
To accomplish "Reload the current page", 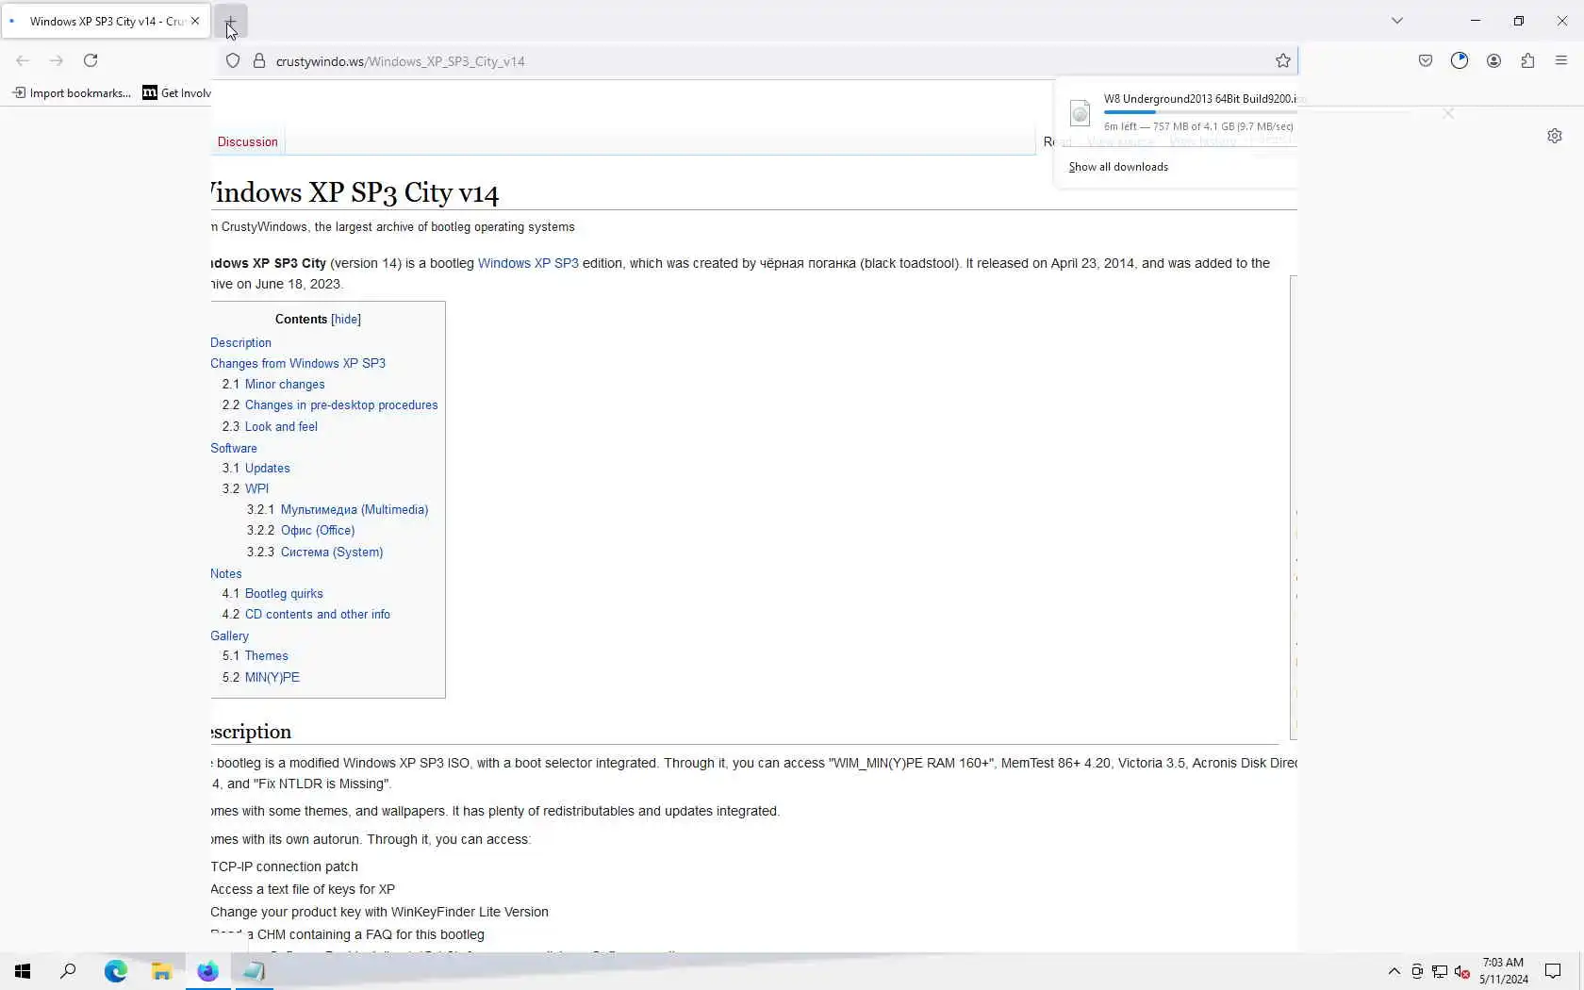I will pos(91,60).
